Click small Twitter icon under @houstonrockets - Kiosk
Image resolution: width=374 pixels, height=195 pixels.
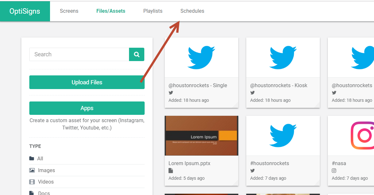pos(252,93)
